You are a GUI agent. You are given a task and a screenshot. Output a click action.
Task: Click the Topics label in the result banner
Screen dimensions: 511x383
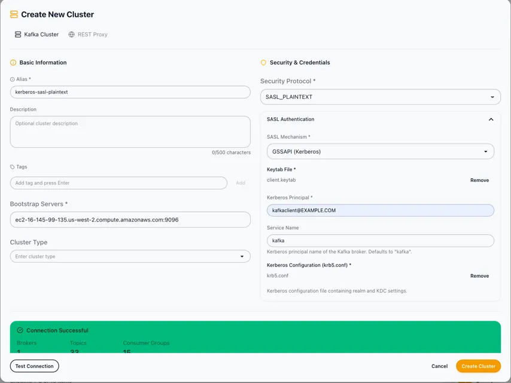[78, 343]
